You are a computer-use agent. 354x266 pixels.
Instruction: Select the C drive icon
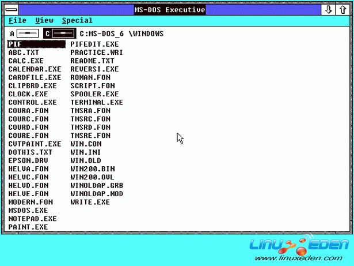click(60, 33)
